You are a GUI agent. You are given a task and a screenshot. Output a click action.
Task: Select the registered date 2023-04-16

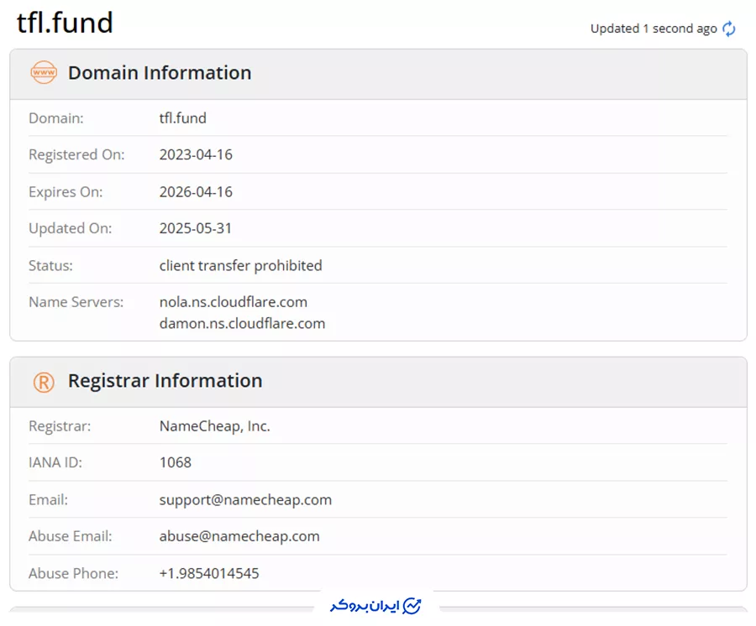click(196, 154)
